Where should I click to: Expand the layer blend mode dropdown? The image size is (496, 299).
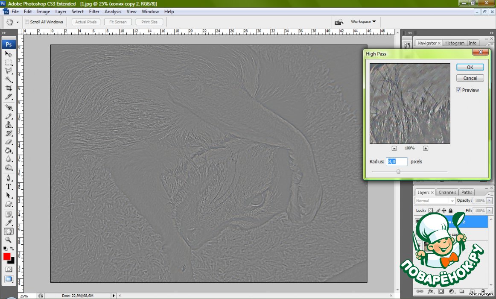pyautogui.click(x=435, y=201)
